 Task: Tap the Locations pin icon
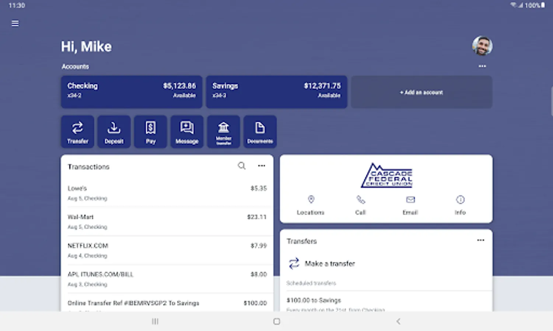click(x=311, y=199)
